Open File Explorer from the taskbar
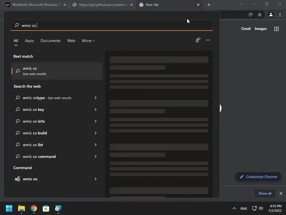Viewport: 286px width, 215px height. point(21,208)
